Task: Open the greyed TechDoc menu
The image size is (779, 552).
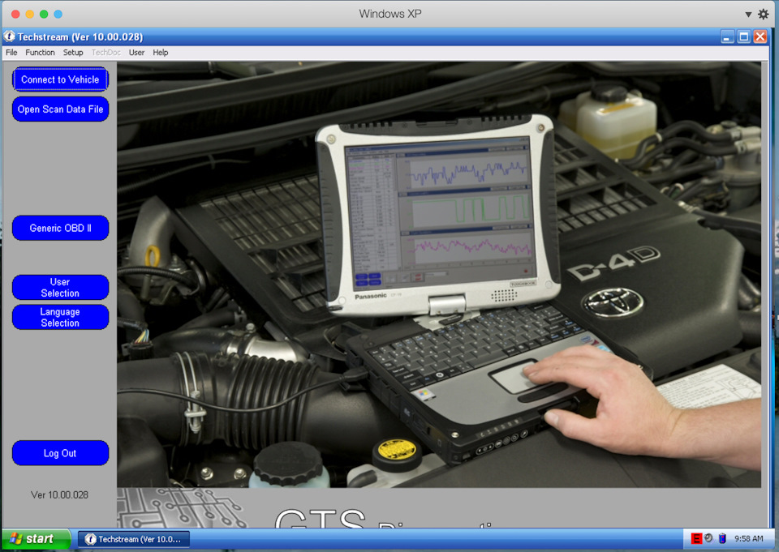Action: pos(105,52)
